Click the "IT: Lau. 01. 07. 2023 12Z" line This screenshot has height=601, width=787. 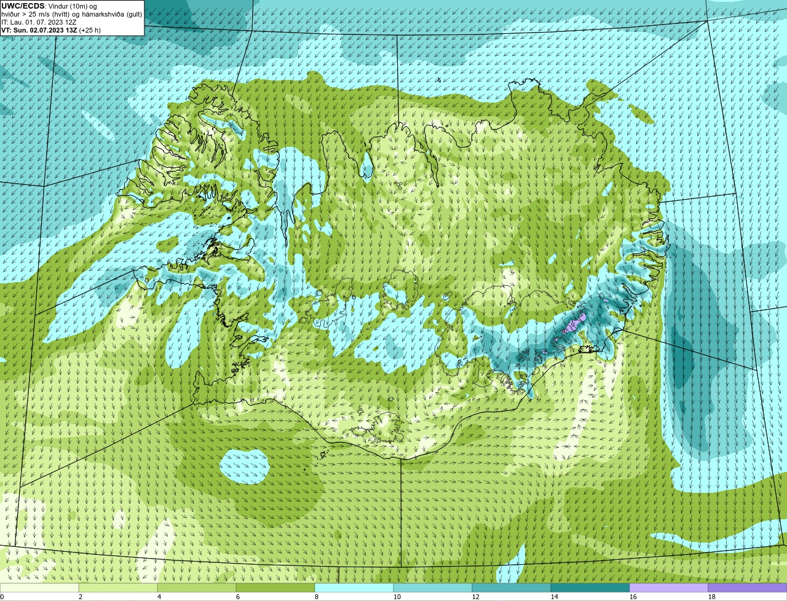pos(39,22)
